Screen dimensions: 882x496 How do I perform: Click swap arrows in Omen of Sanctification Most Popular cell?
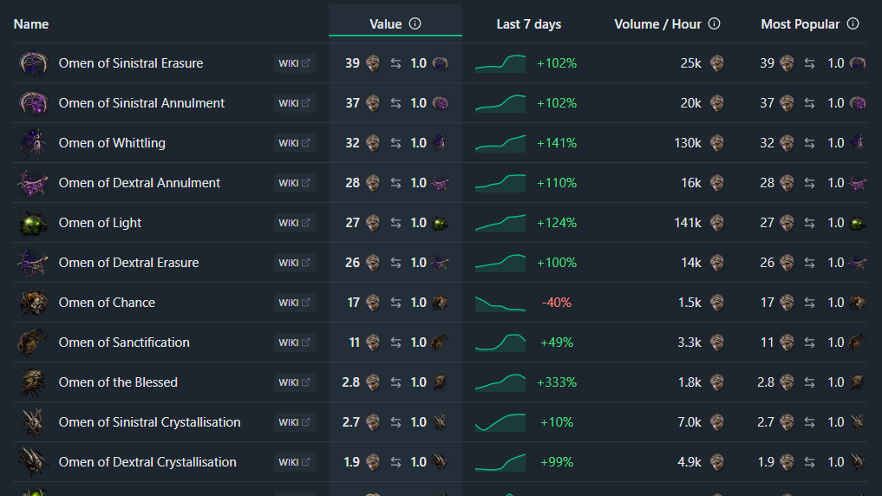click(809, 343)
